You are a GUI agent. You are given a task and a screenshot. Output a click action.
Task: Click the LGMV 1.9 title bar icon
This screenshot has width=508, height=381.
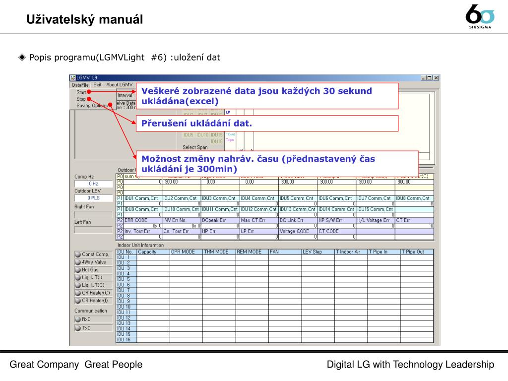pos(73,78)
